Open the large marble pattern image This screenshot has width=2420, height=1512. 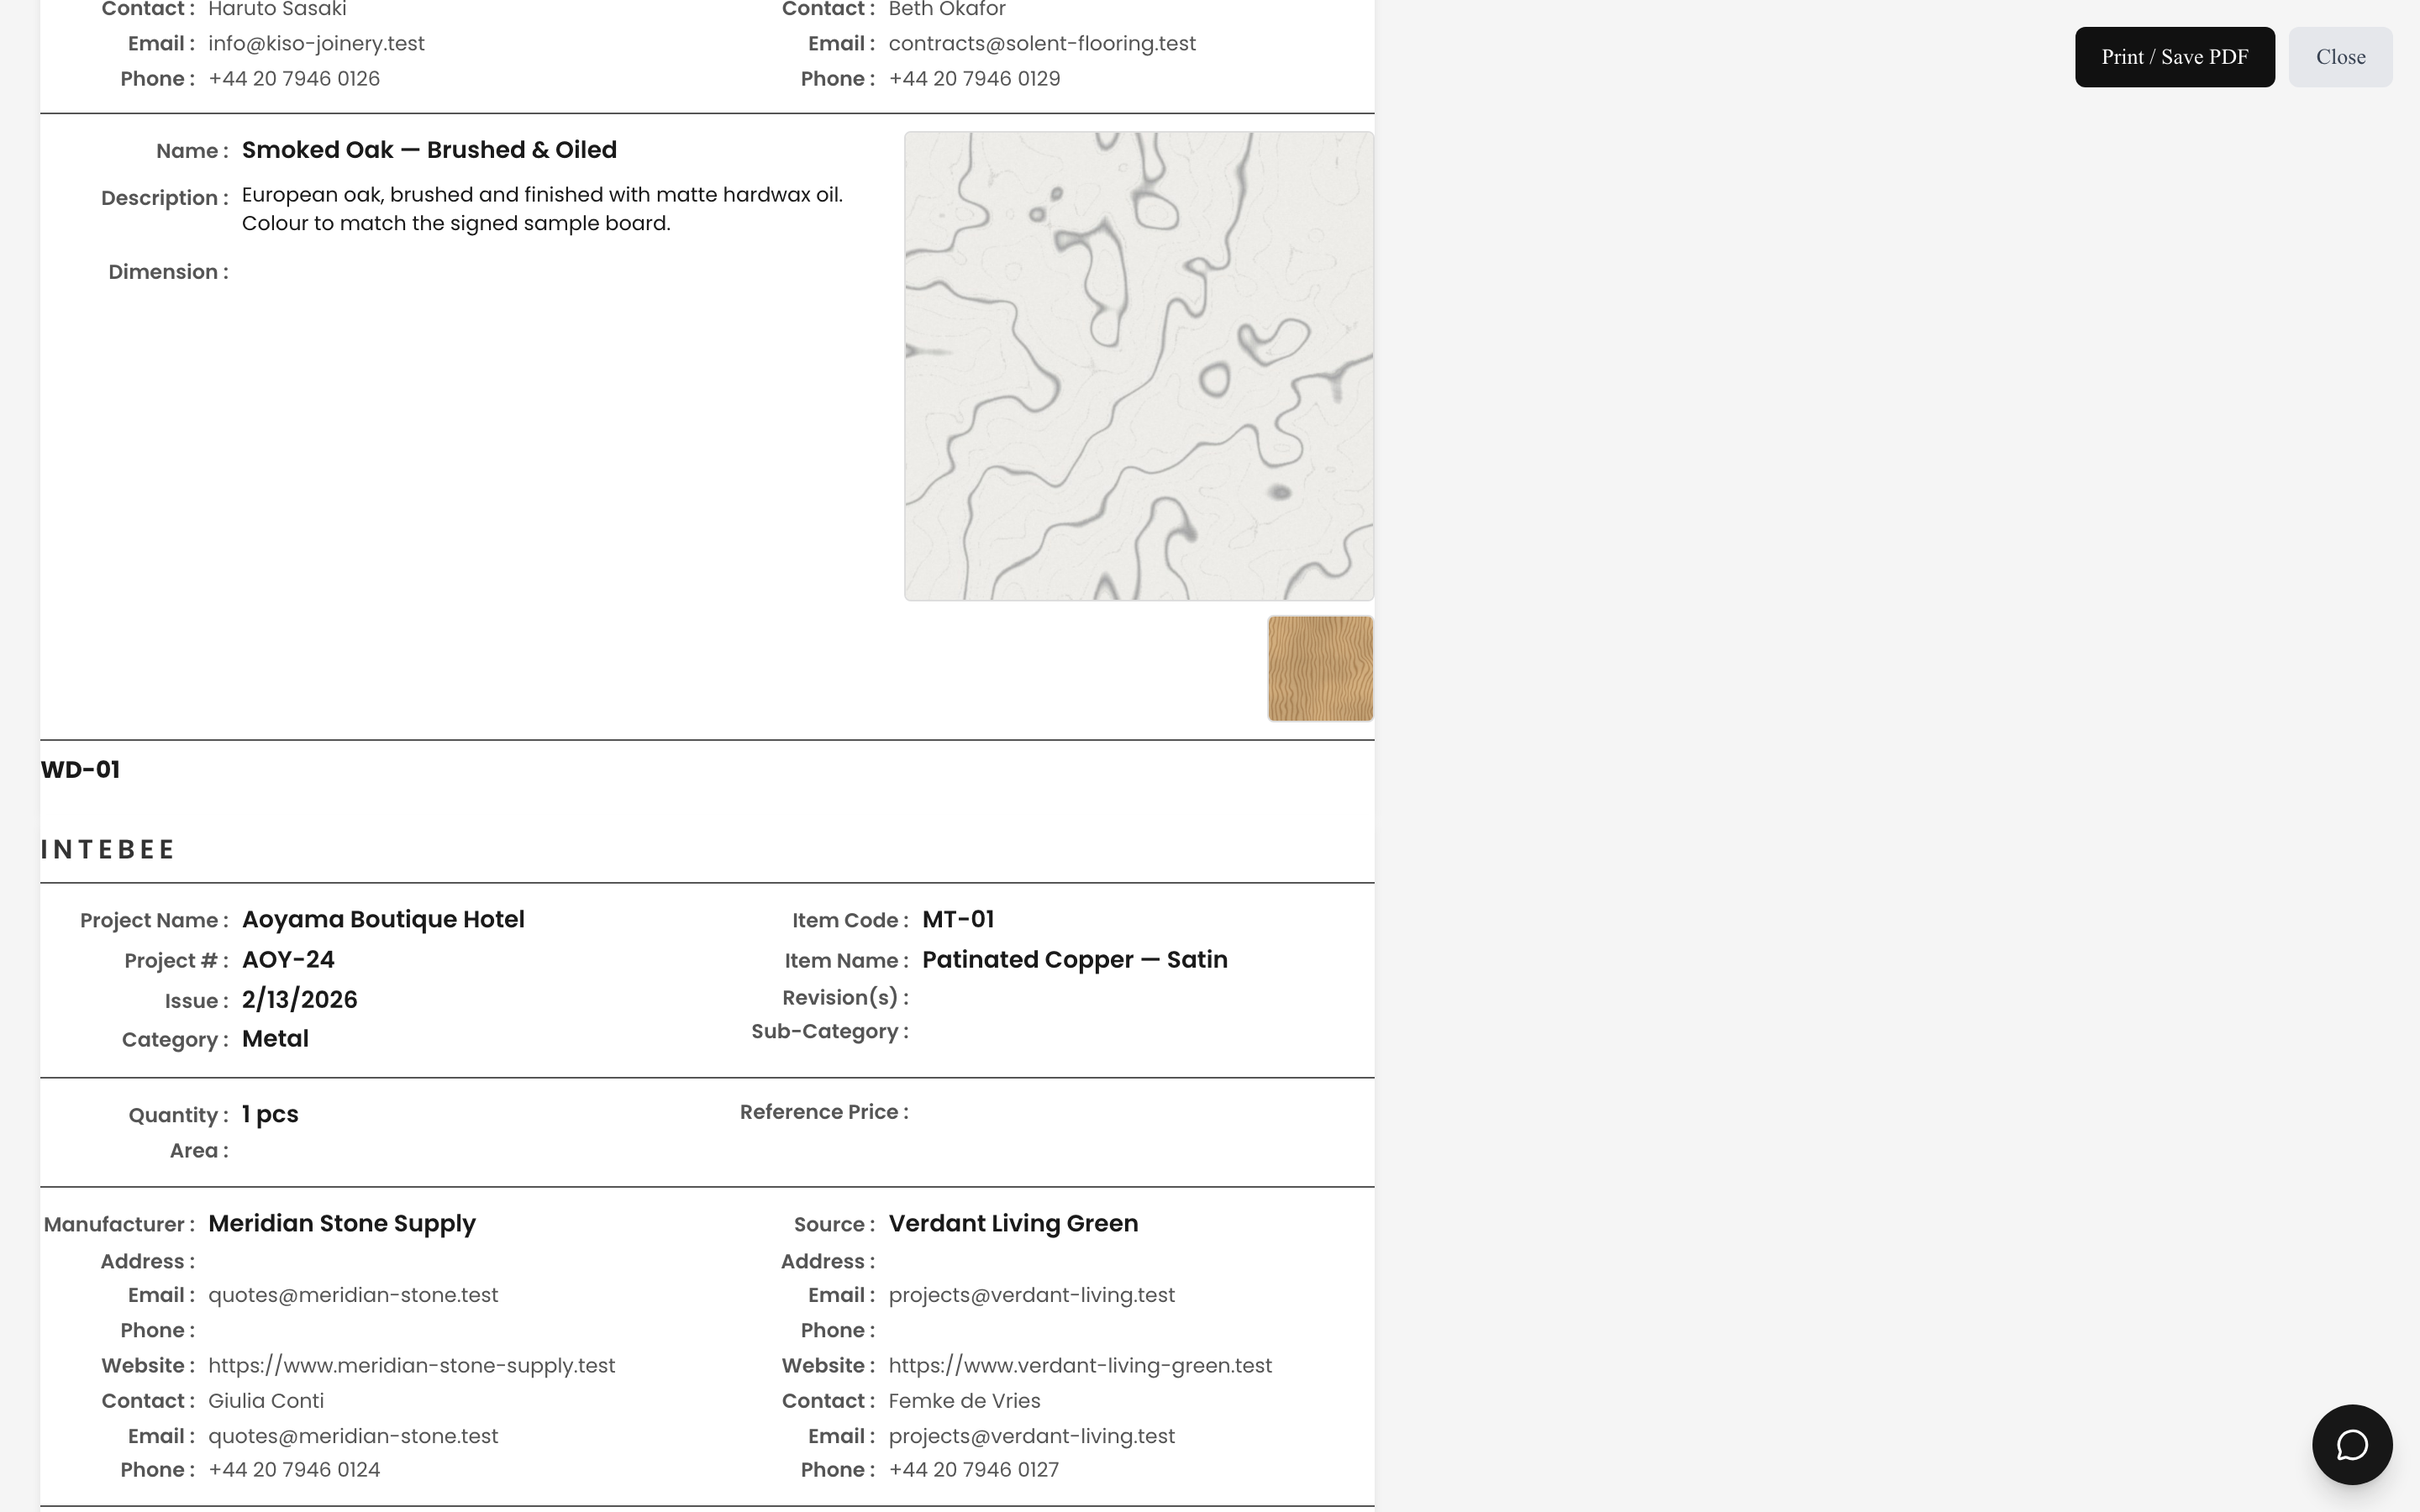coord(1139,366)
